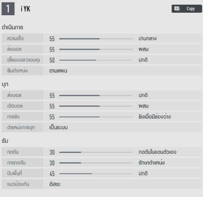Image resolution: width=203 pixels, height=197 pixels.
Task: Click the Copy button
Action: pos(187,9)
